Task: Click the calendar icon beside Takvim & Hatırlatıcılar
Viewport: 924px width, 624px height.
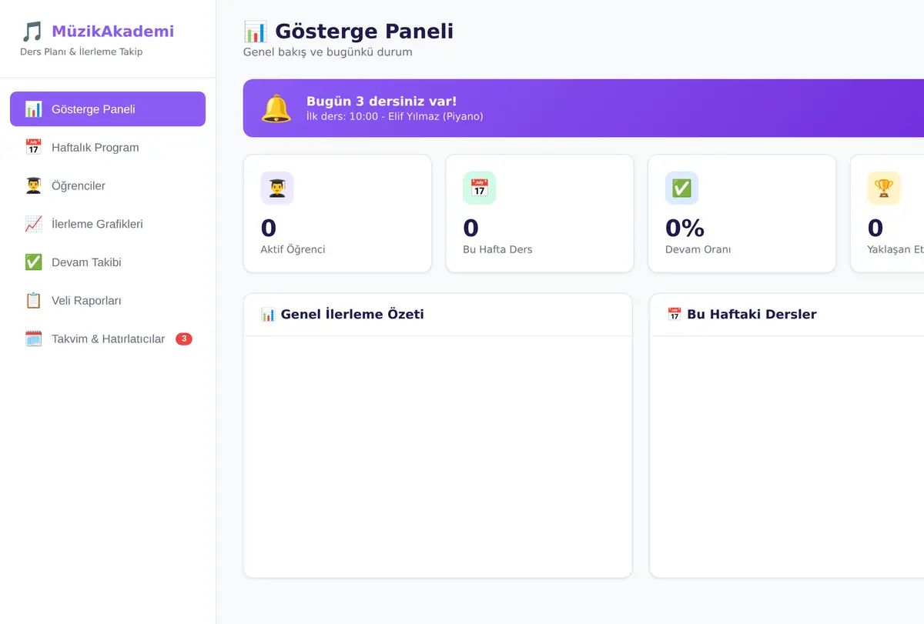Action: tap(33, 339)
